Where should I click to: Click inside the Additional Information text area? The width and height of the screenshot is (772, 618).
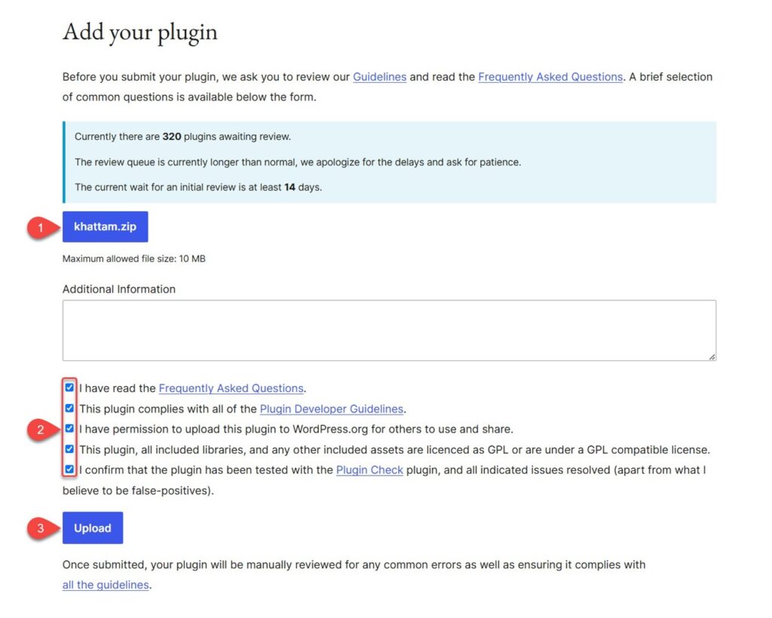pos(389,330)
